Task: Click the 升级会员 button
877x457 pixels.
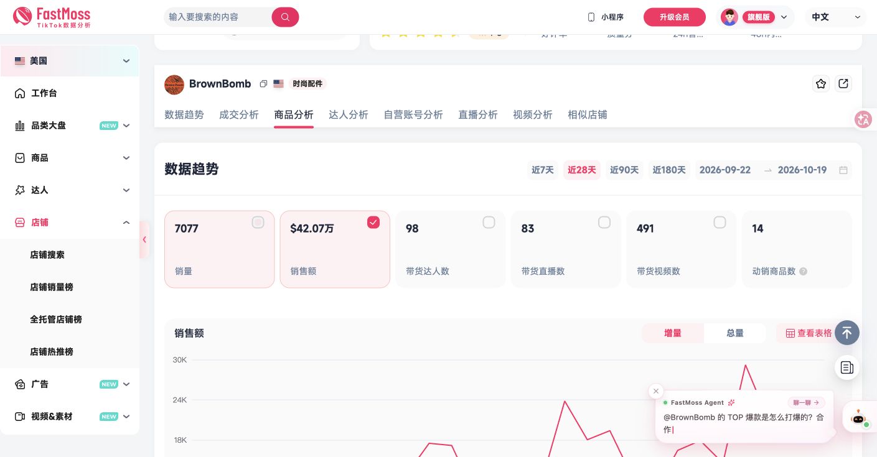Action: (675, 17)
